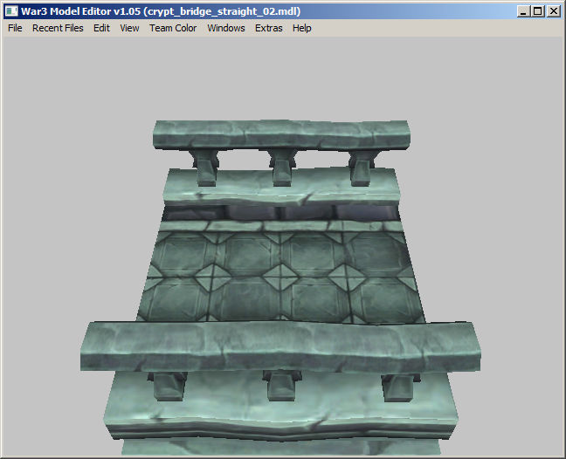Open the Help menu
Image resolution: width=566 pixels, height=459 pixels.
[301, 28]
